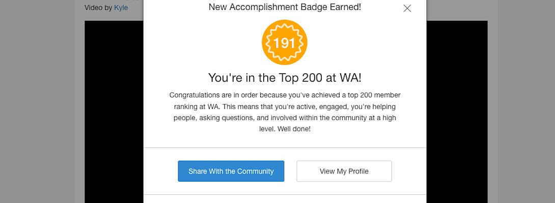Click the dimmed page margin at far right

pyautogui.click(x=524, y=101)
